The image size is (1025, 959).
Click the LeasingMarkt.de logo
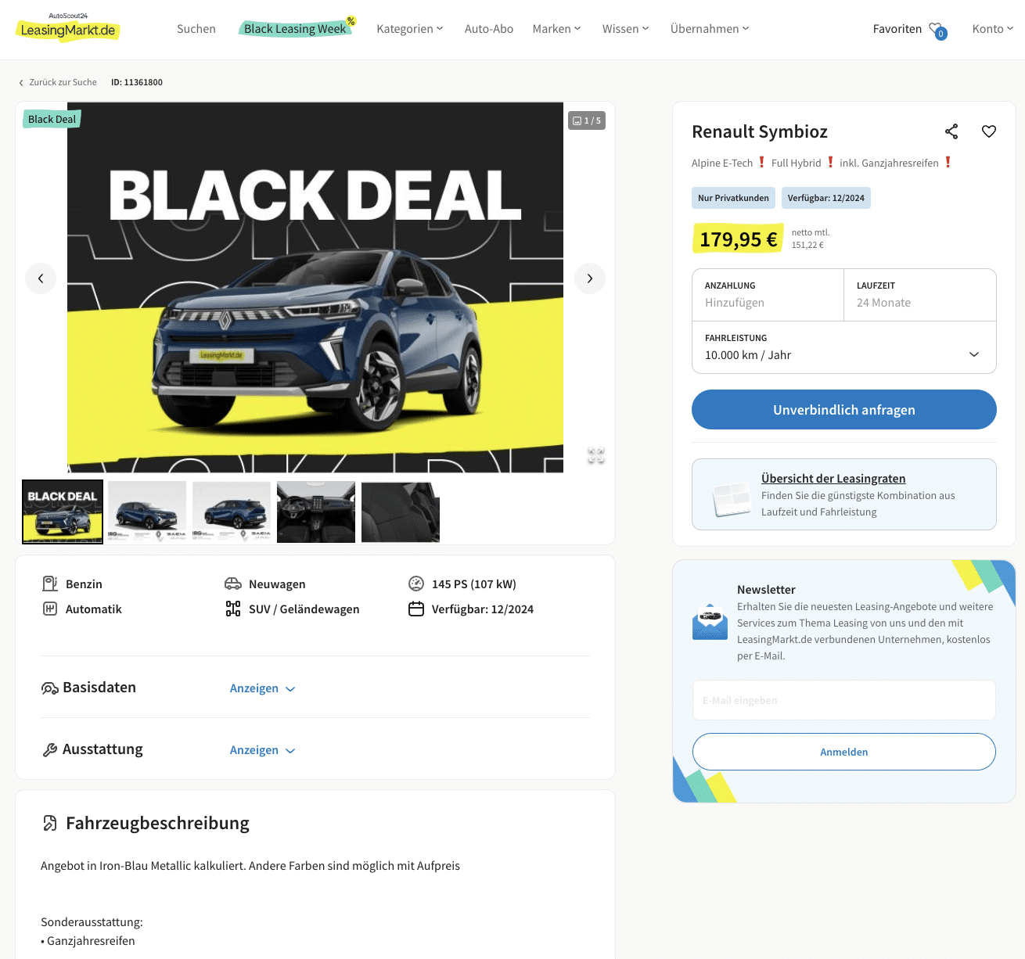pos(68,28)
